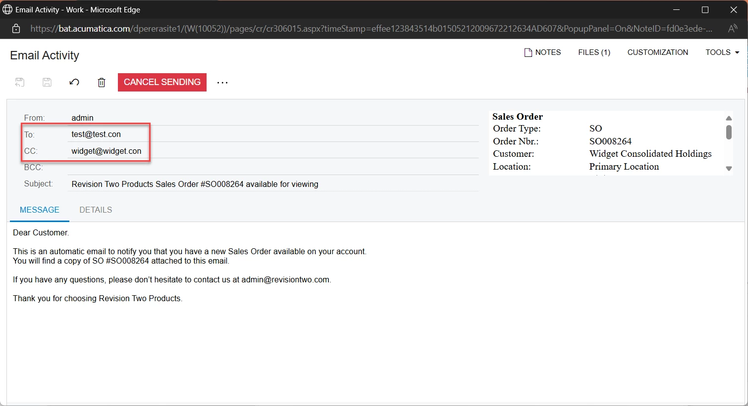748x406 pixels.
Task: Click Widget Consolidated Holdings customer name
Action: (x=650, y=154)
